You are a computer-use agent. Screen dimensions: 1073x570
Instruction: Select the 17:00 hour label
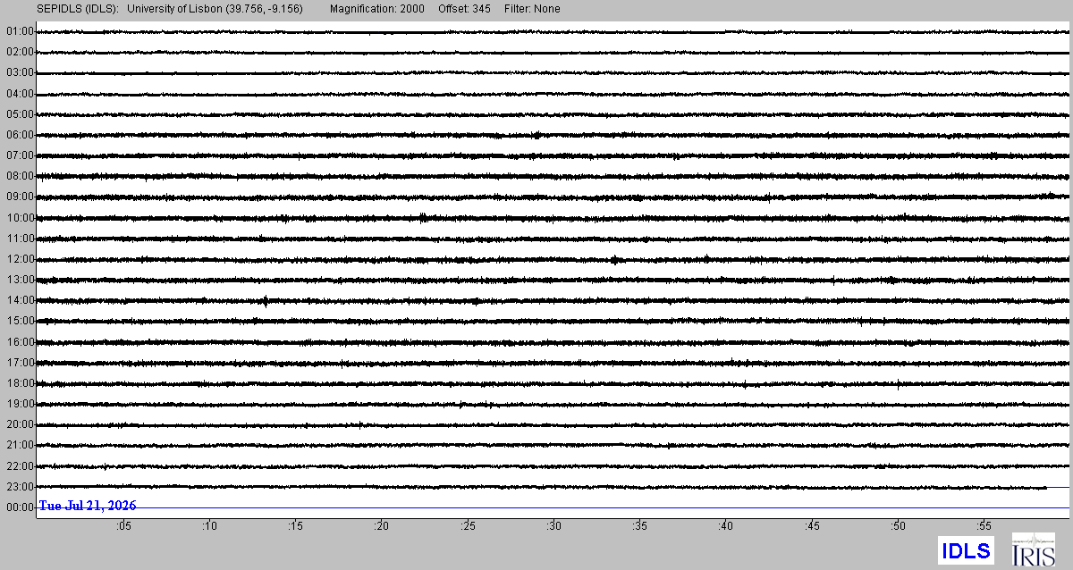20,363
